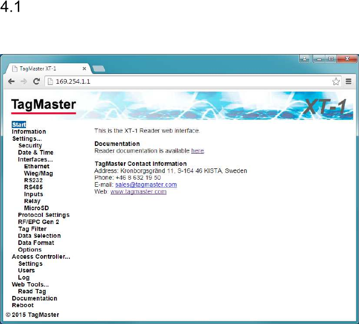This screenshot has width=359, height=324.
Task: Open the Relay settings page
Action: (x=32, y=201)
